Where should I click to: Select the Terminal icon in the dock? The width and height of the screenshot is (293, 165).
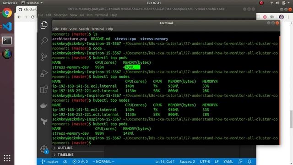7,40
